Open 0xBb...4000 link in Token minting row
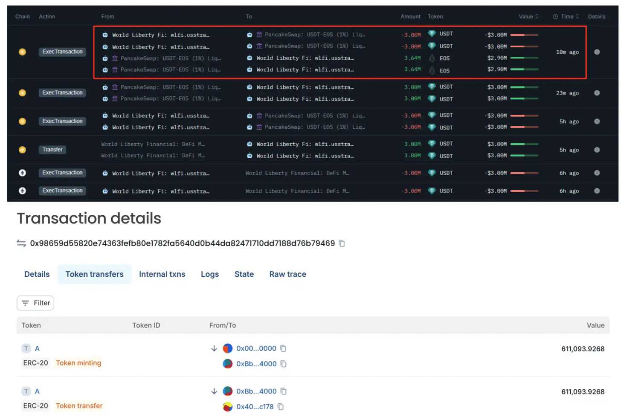Image resolution: width=621 pixels, height=417 pixels. (x=256, y=364)
